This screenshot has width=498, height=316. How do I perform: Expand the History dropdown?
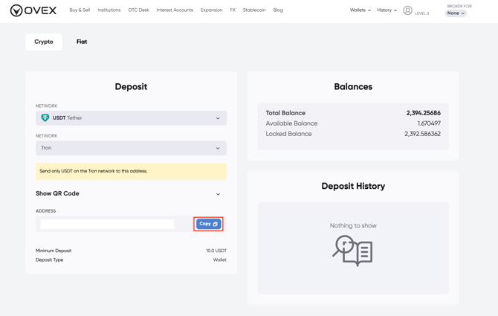pyautogui.click(x=387, y=10)
